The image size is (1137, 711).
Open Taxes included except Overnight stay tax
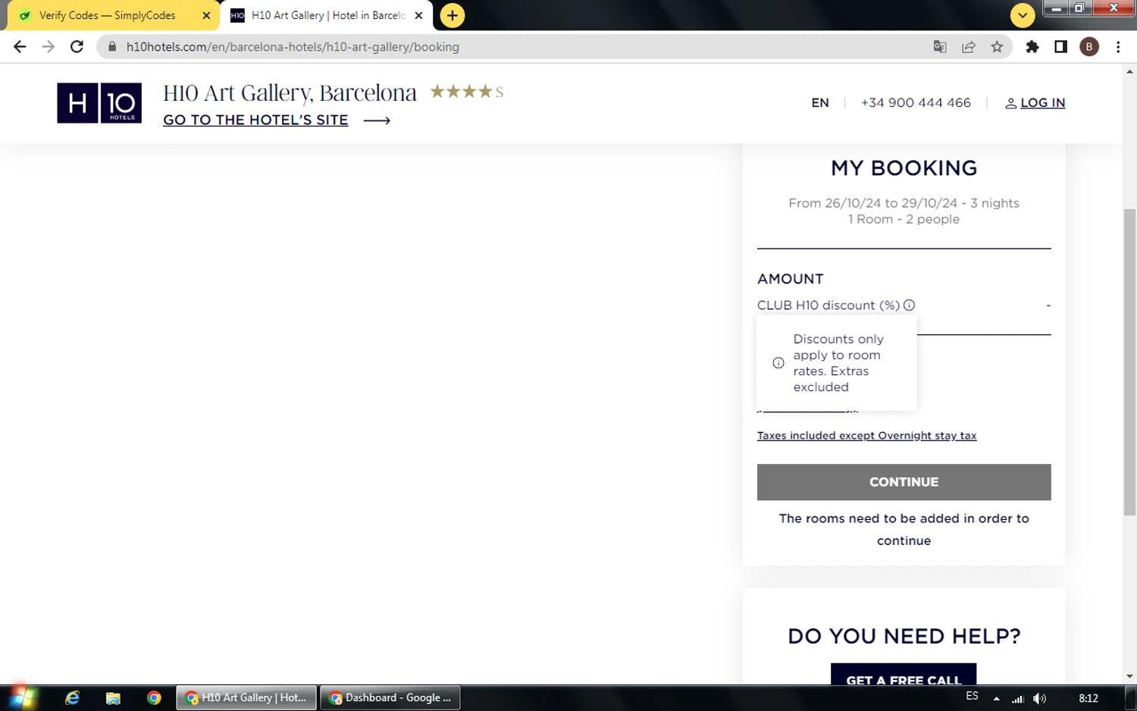pyautogui.click(x=866, y=436)
